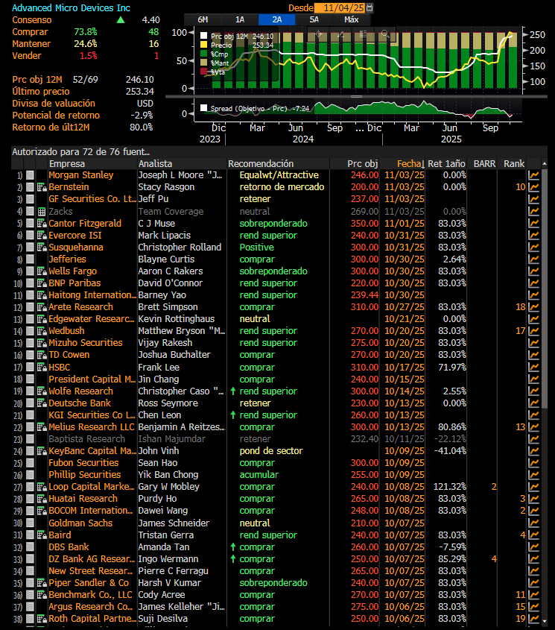The height and width of the screenshot is (630, 555).
Task: Click the green %Cmp legend swatch
Action: point(203,54)
